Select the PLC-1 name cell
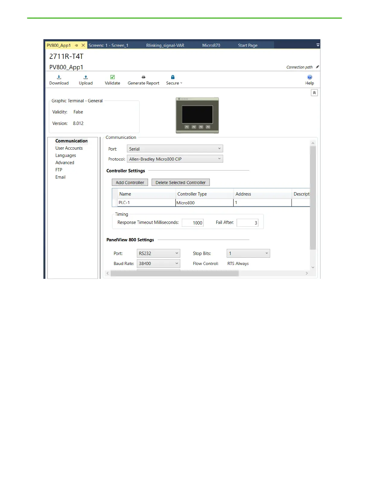 click(147, 202)
